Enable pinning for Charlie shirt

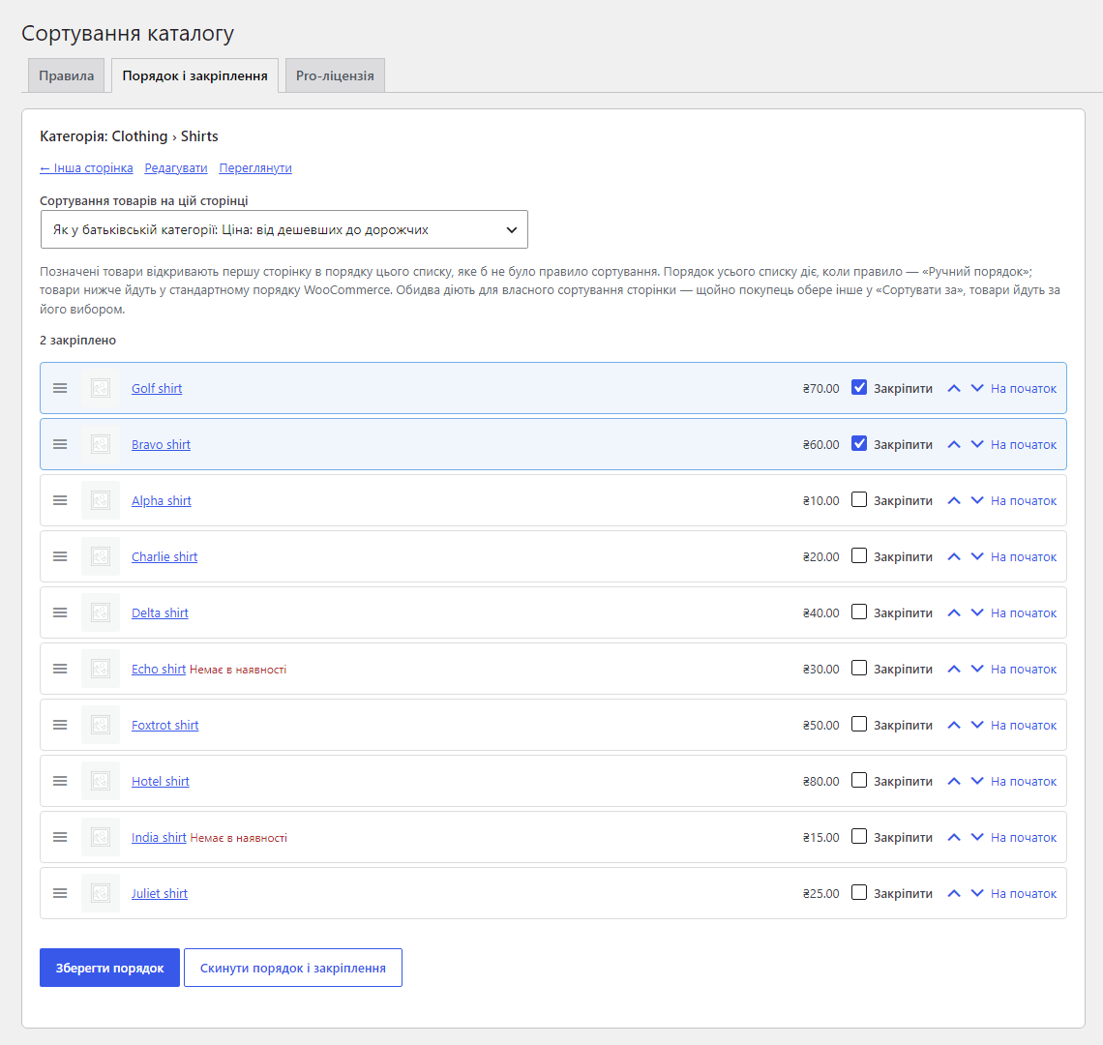(859, 556)
